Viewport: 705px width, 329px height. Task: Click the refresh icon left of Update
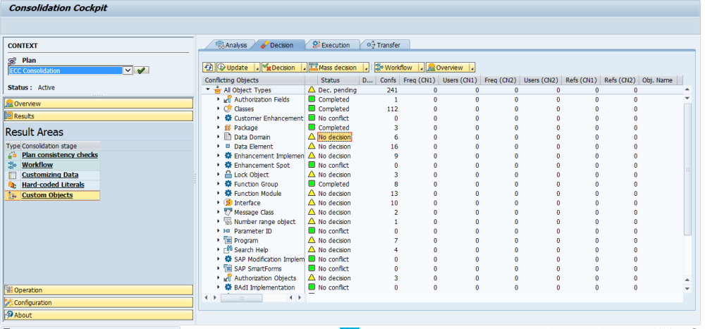tap(209, 68)
